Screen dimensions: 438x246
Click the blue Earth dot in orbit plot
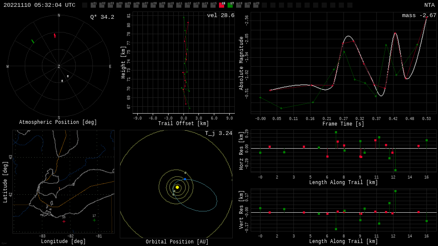(x=185, y=179)
